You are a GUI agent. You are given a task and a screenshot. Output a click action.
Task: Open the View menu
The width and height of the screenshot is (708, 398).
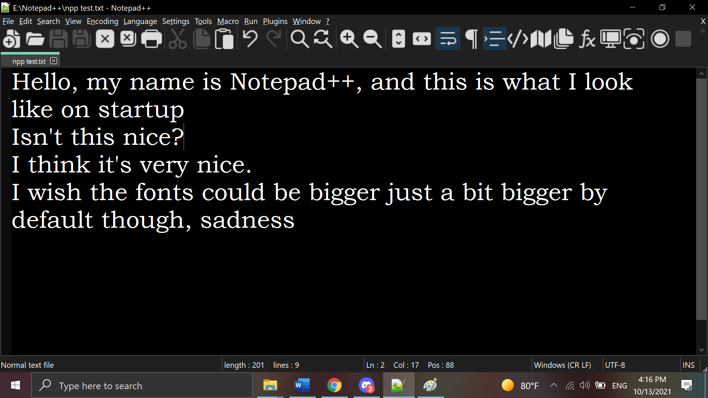click(x=73, y=21)
